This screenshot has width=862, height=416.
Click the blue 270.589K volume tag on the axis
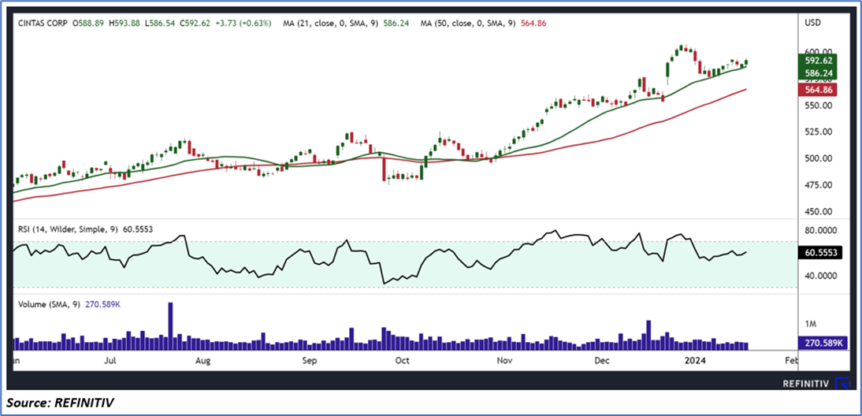pyautogui.click(x=821, y=343)
